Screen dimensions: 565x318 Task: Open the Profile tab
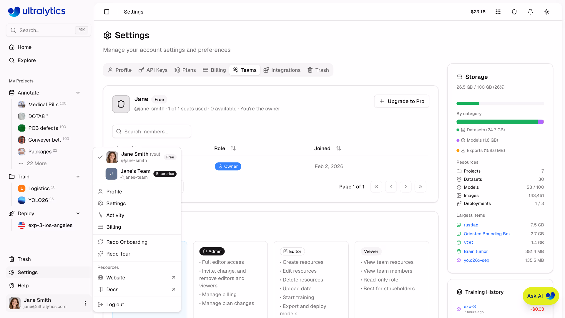click(120, 70)
